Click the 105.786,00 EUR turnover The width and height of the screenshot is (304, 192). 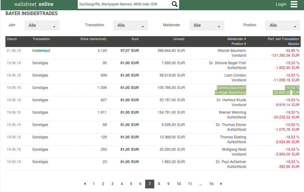(171, 88)
